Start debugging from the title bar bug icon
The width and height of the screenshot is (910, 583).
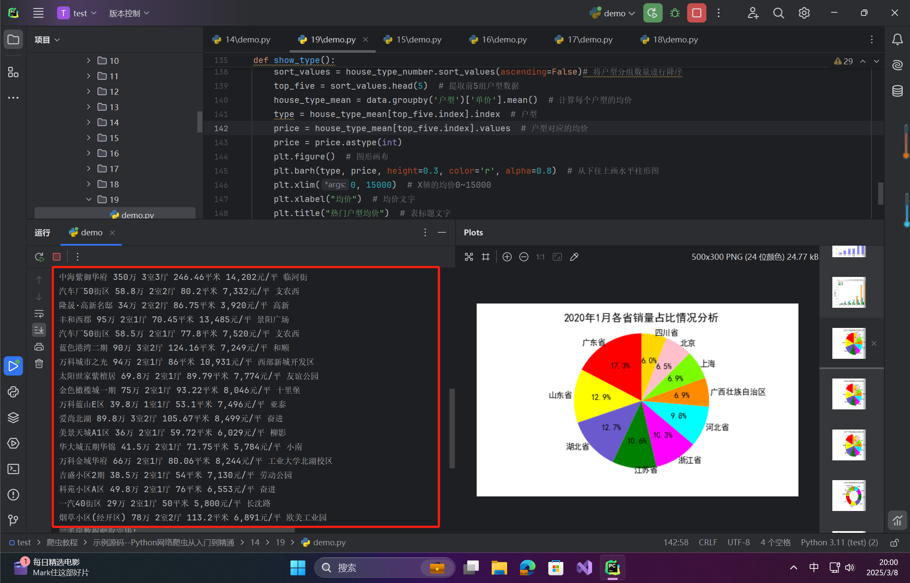[674, 13]
